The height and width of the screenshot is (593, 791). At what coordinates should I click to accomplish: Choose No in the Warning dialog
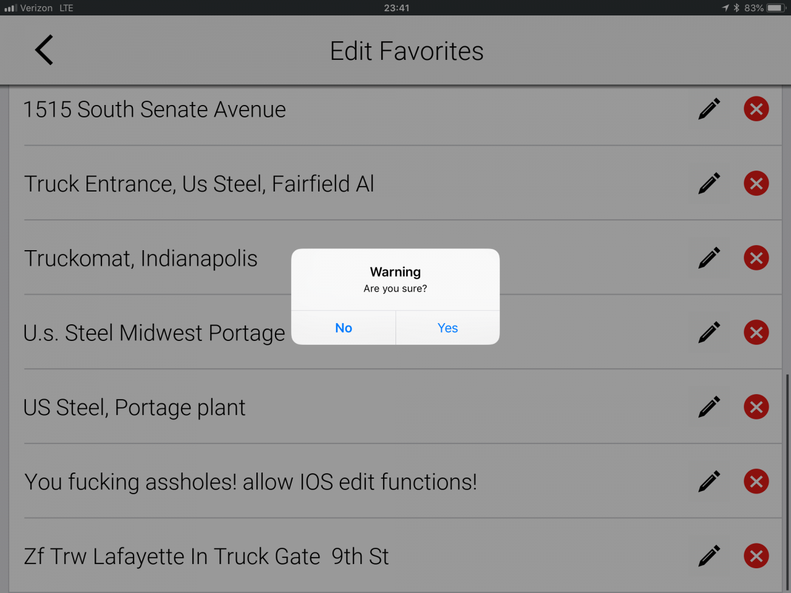pyautogui.click(x=344, y=328)
